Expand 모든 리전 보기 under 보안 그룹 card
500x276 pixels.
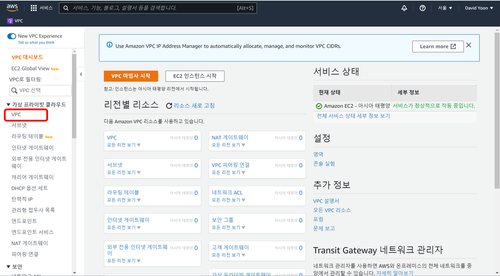[x=228, y=228]
